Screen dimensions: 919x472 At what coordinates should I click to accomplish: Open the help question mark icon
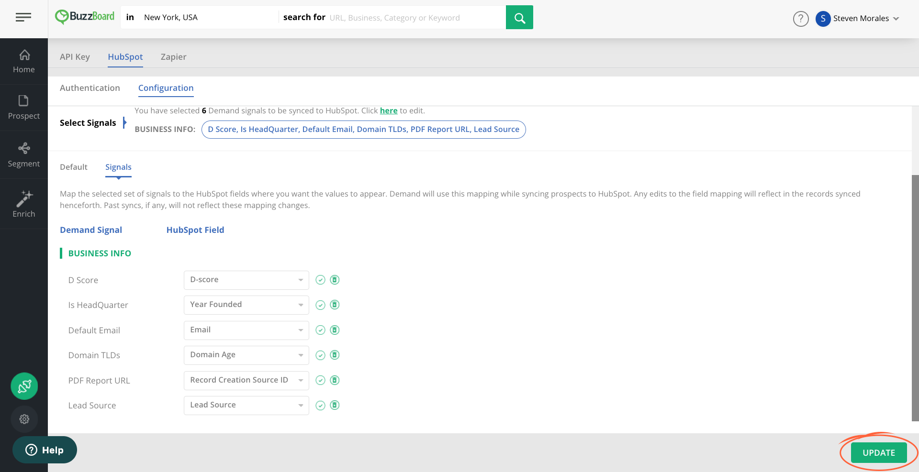pyautogui.click(x=801, y=19)
